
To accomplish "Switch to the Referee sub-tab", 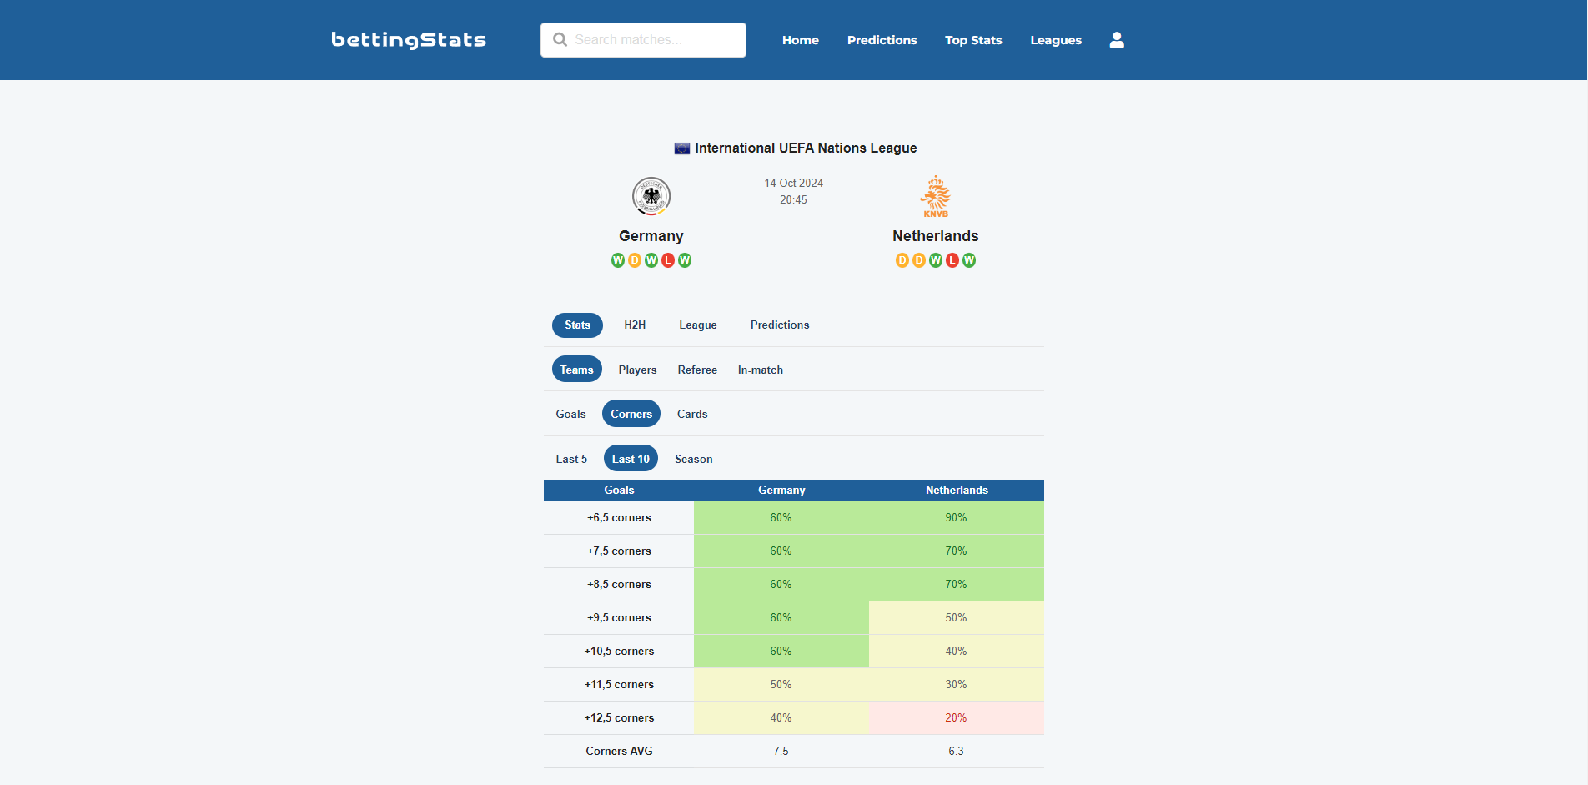I will tap(697, 370).
